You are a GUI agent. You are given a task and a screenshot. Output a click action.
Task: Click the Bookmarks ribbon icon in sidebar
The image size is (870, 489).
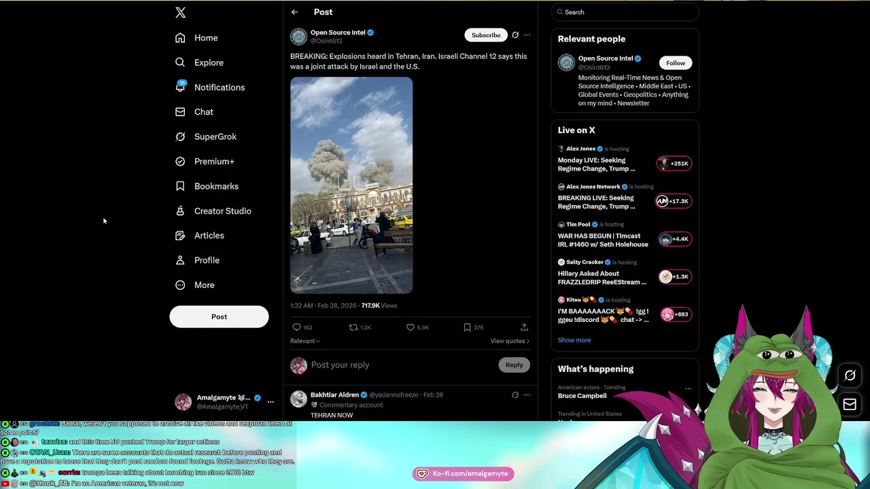[x=180, y=186]
